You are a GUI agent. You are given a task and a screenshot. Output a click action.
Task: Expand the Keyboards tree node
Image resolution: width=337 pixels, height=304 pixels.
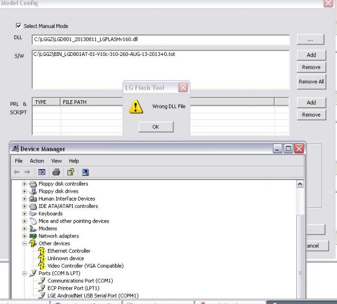point(24,214)
